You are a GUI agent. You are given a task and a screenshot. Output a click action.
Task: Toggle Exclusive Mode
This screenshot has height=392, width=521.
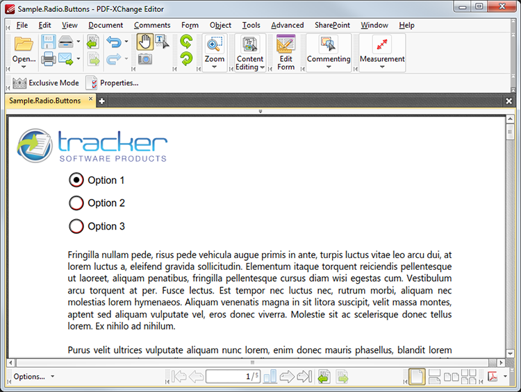(x=46, y=83)
